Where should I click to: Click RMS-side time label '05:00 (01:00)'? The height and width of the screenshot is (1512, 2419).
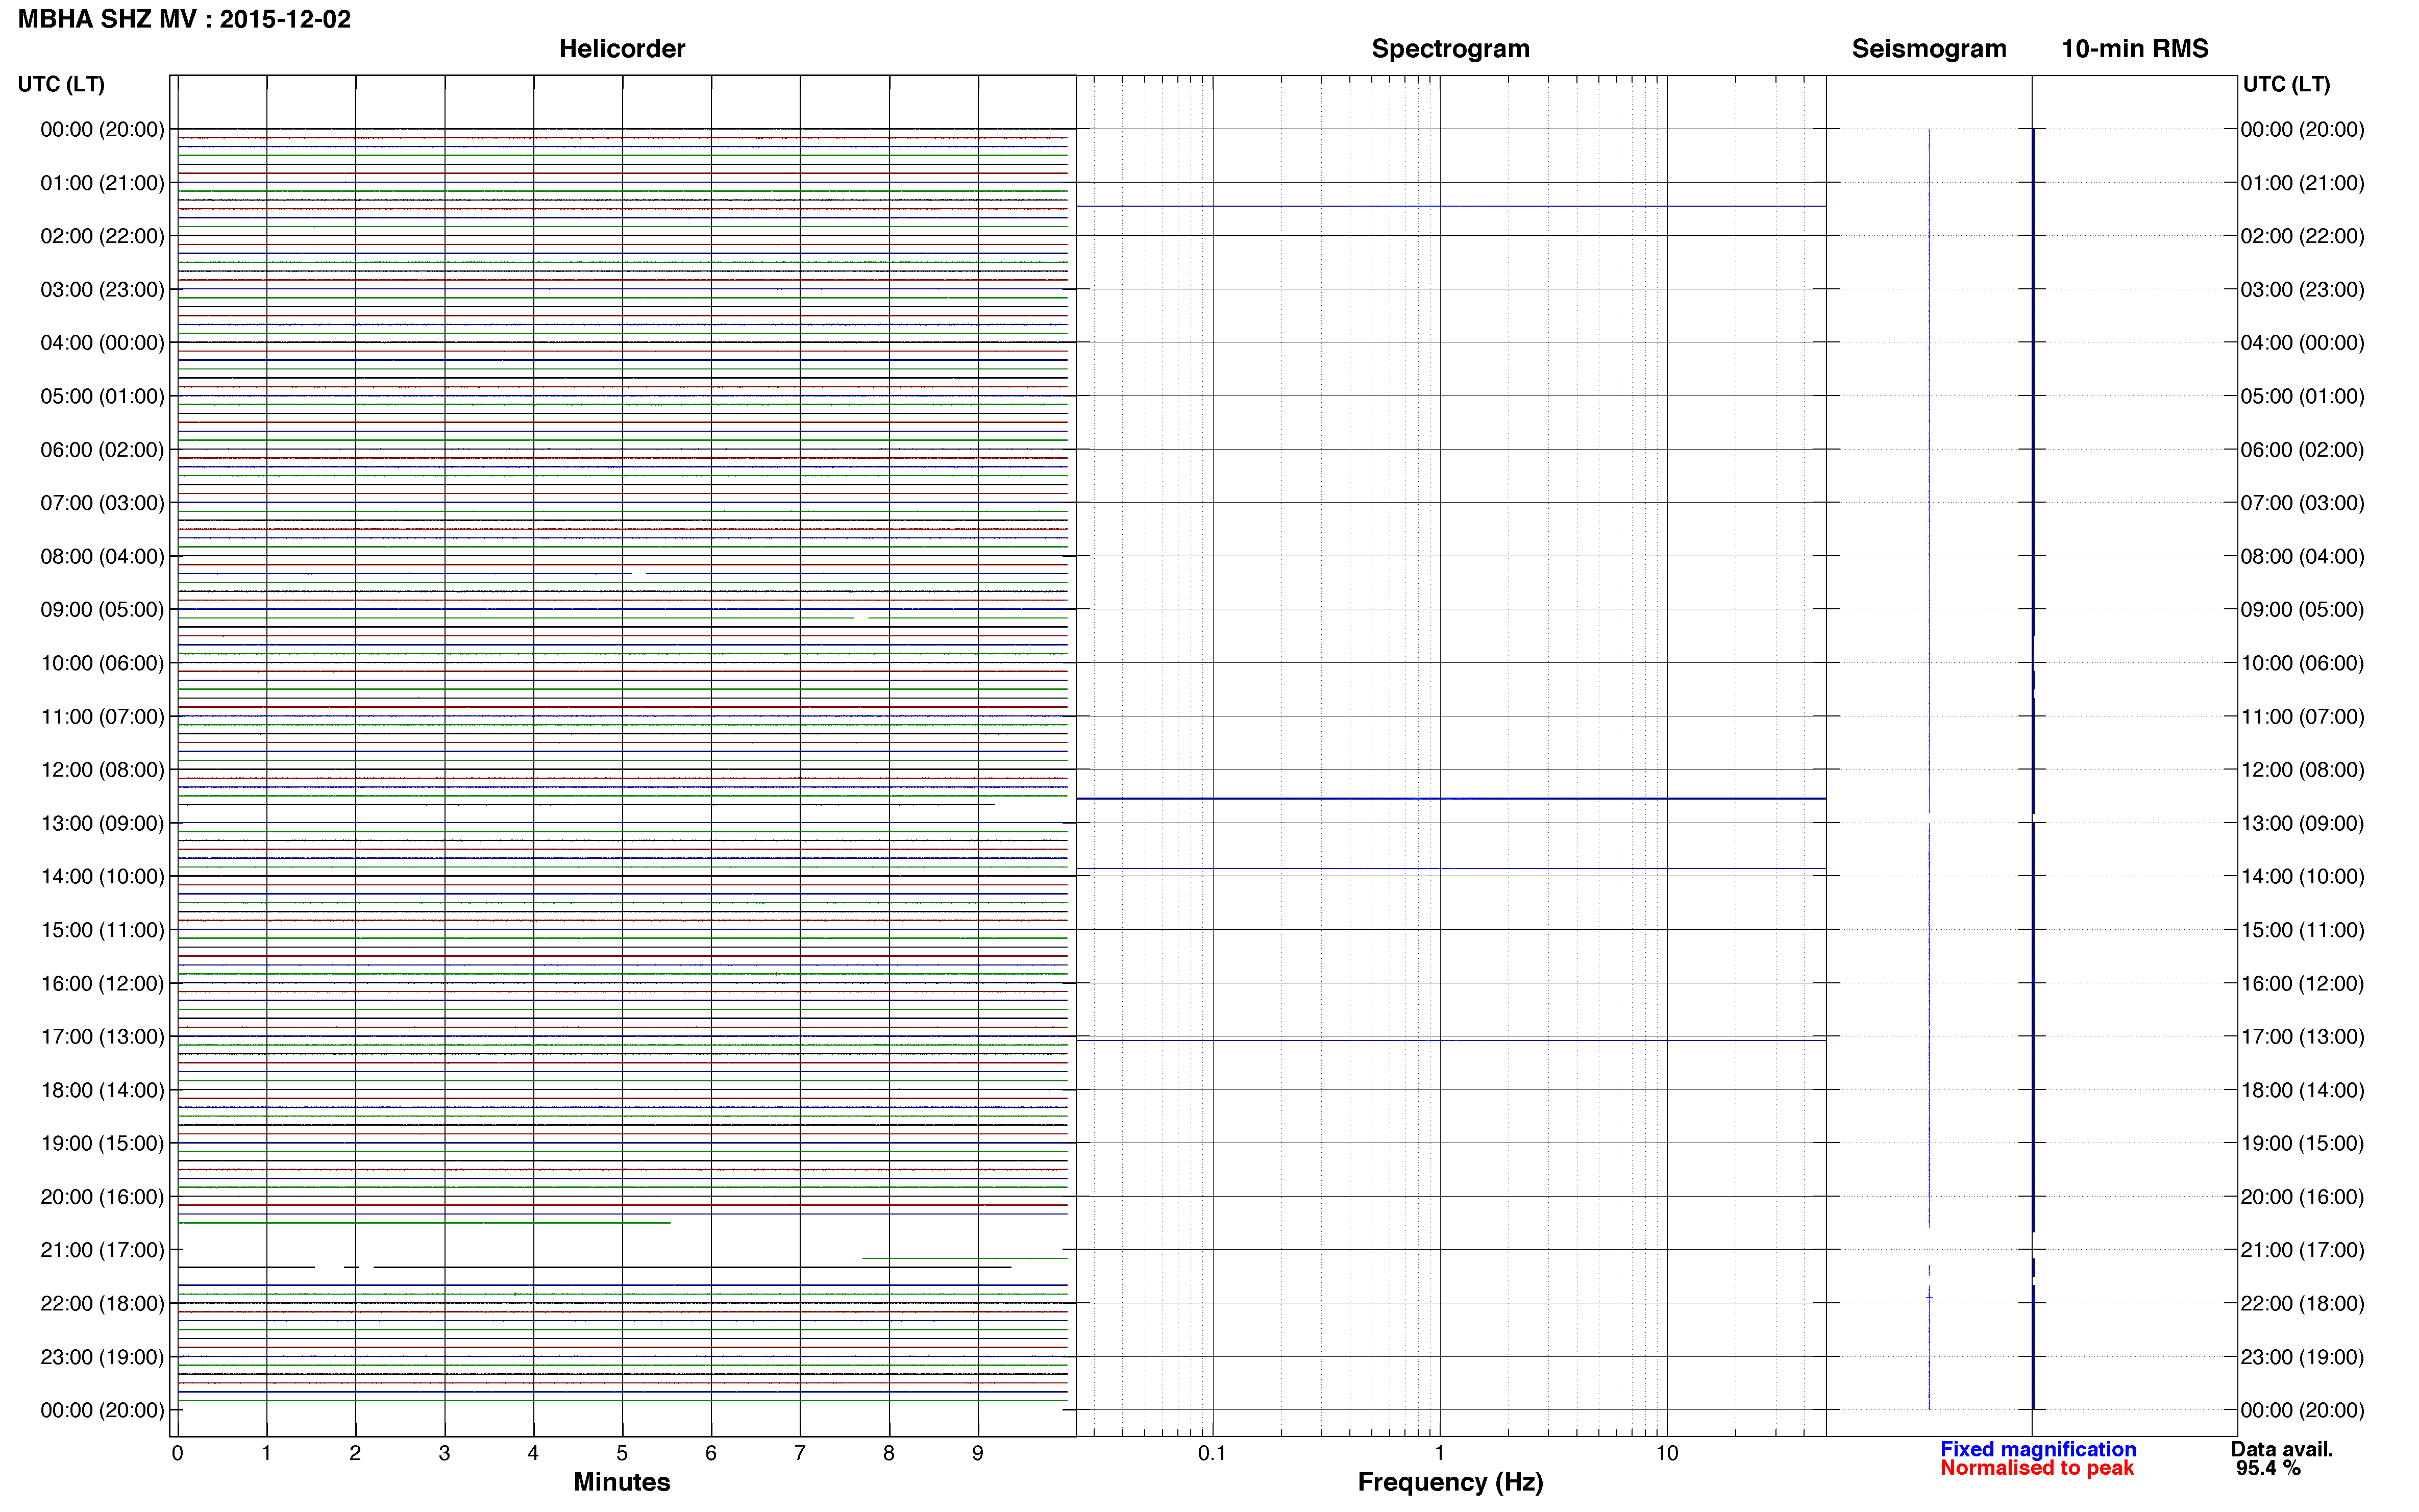click(x=2302, y=396)
